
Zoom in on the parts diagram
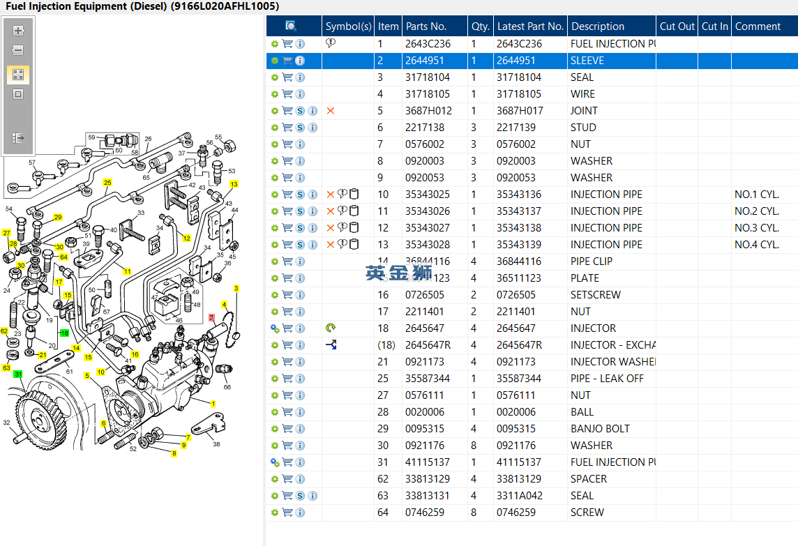coord(18,31)
